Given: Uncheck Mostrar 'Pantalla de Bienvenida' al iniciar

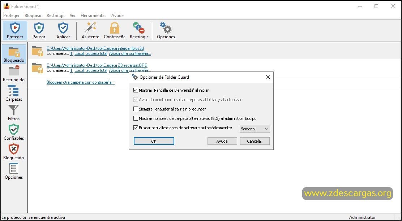Looking at the screenshot, I should pos(136,90).
